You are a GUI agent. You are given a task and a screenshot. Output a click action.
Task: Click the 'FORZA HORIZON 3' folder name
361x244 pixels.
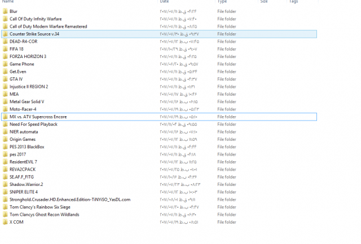tap(28, 56)
